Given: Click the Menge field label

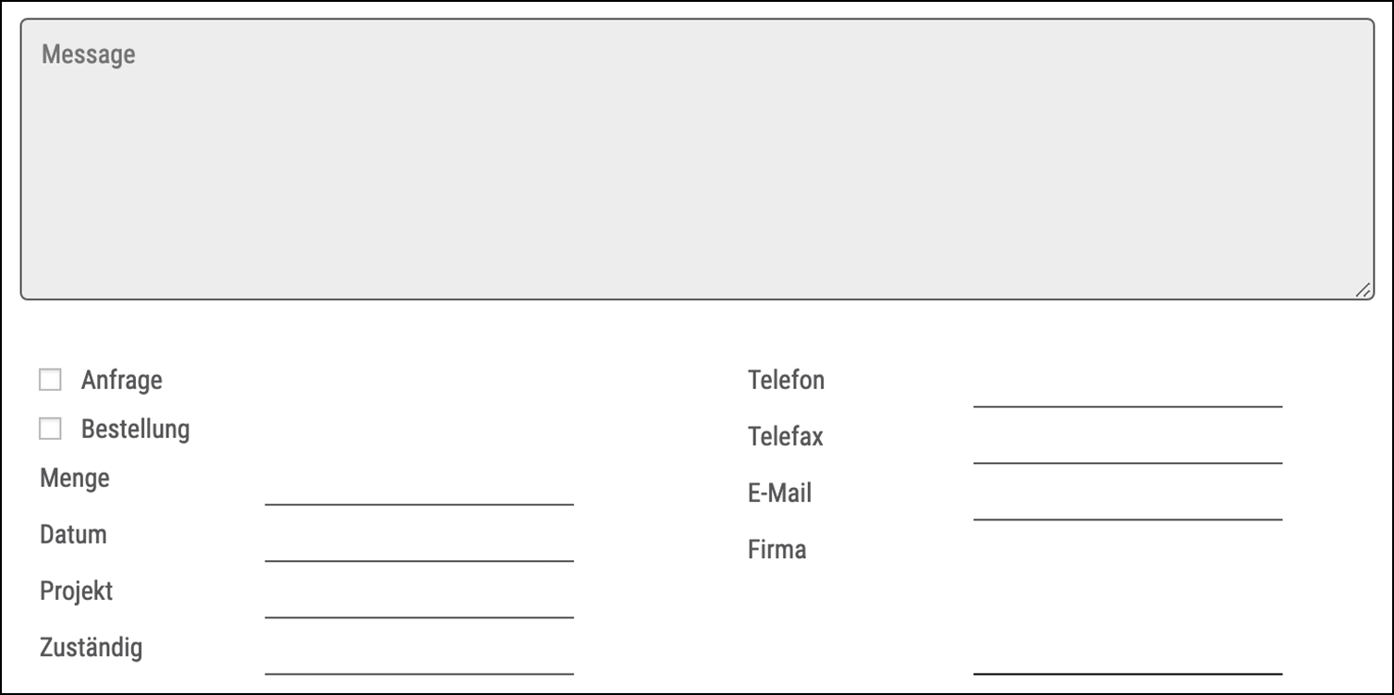Looking at the screenshot, I should [74, 479].
